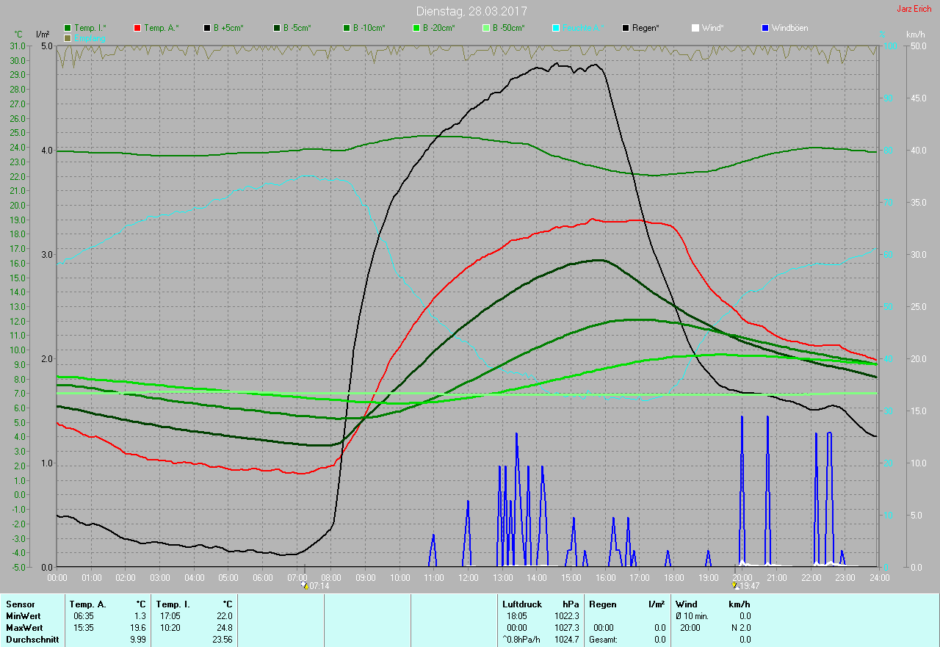Click the cyan legend swatch
Viewport: 940px width, 647px height.
click(555, 28)
